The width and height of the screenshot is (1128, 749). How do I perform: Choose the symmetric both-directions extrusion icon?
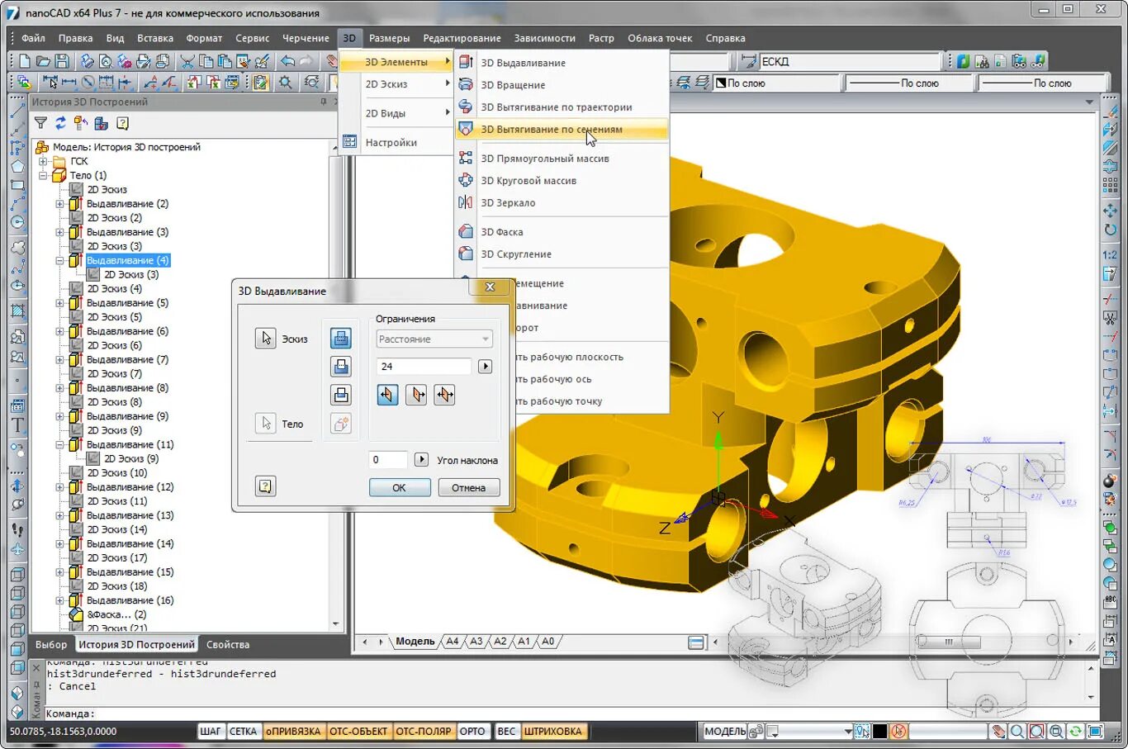point(444,395)
